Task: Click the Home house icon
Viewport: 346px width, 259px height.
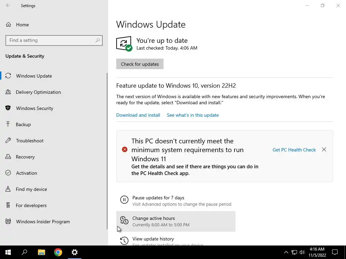Action: point(8,24)
